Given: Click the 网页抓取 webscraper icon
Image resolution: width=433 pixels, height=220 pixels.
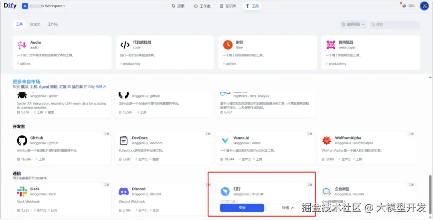Looking at the screenshot, I should pos(331,45).
